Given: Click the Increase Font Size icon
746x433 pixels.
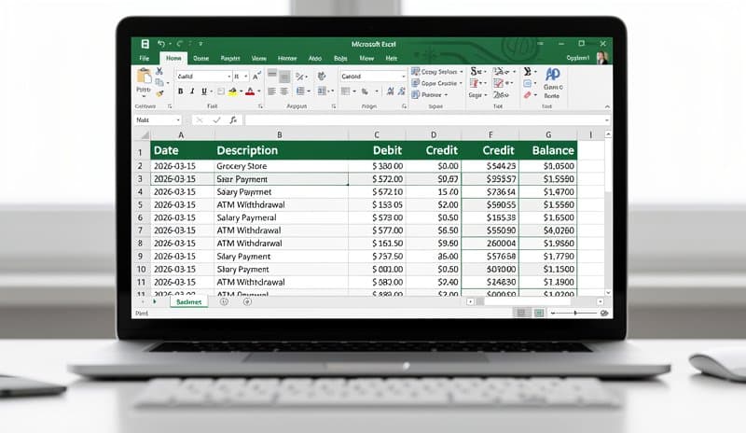Looking at the screenshot, I should coord(256,77).
